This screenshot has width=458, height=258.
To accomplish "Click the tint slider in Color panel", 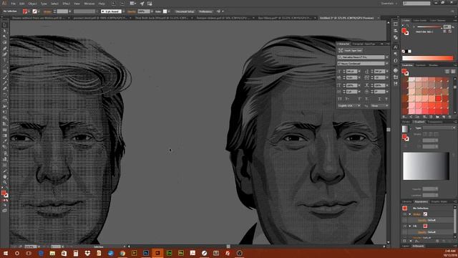I will 429,27.
